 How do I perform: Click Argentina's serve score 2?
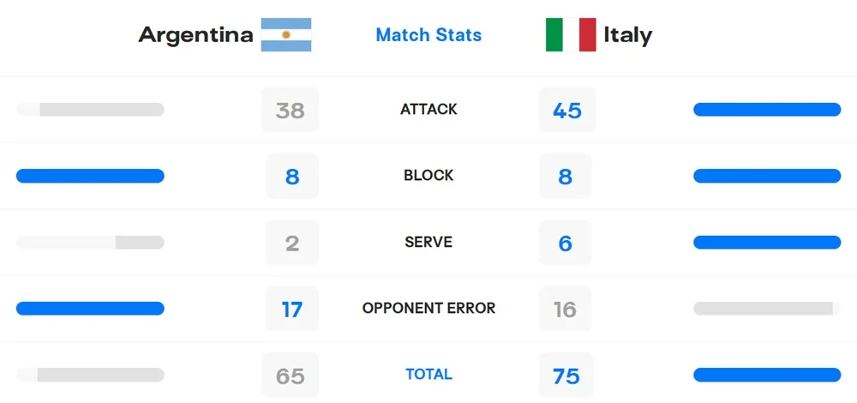tap(291, 243)
